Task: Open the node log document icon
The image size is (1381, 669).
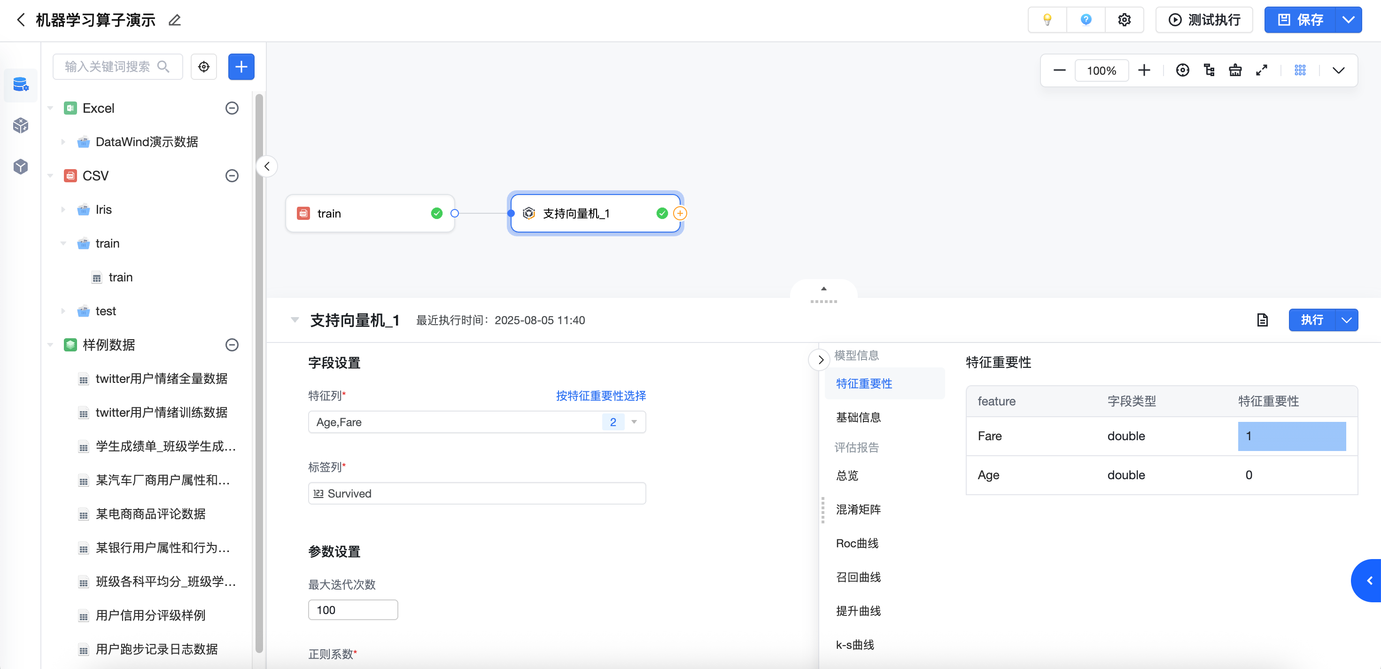Action: click(1263, 320)
